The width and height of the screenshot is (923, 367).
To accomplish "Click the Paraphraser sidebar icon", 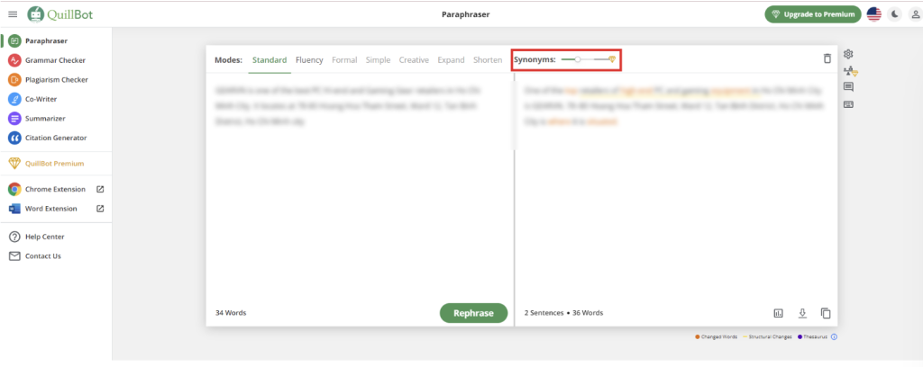I will (x=14, y=41).
